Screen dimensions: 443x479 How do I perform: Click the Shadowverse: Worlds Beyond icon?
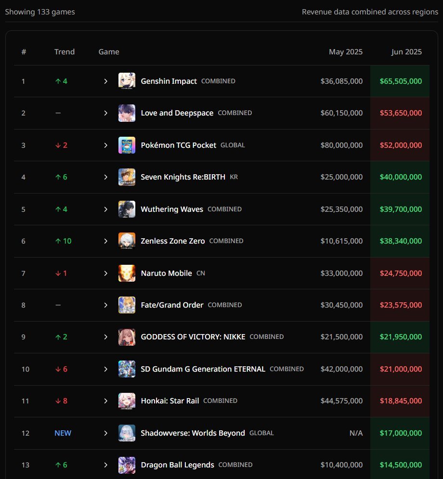pyautogui.click(x=127, y=433)
